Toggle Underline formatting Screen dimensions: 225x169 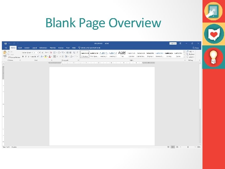29,56
